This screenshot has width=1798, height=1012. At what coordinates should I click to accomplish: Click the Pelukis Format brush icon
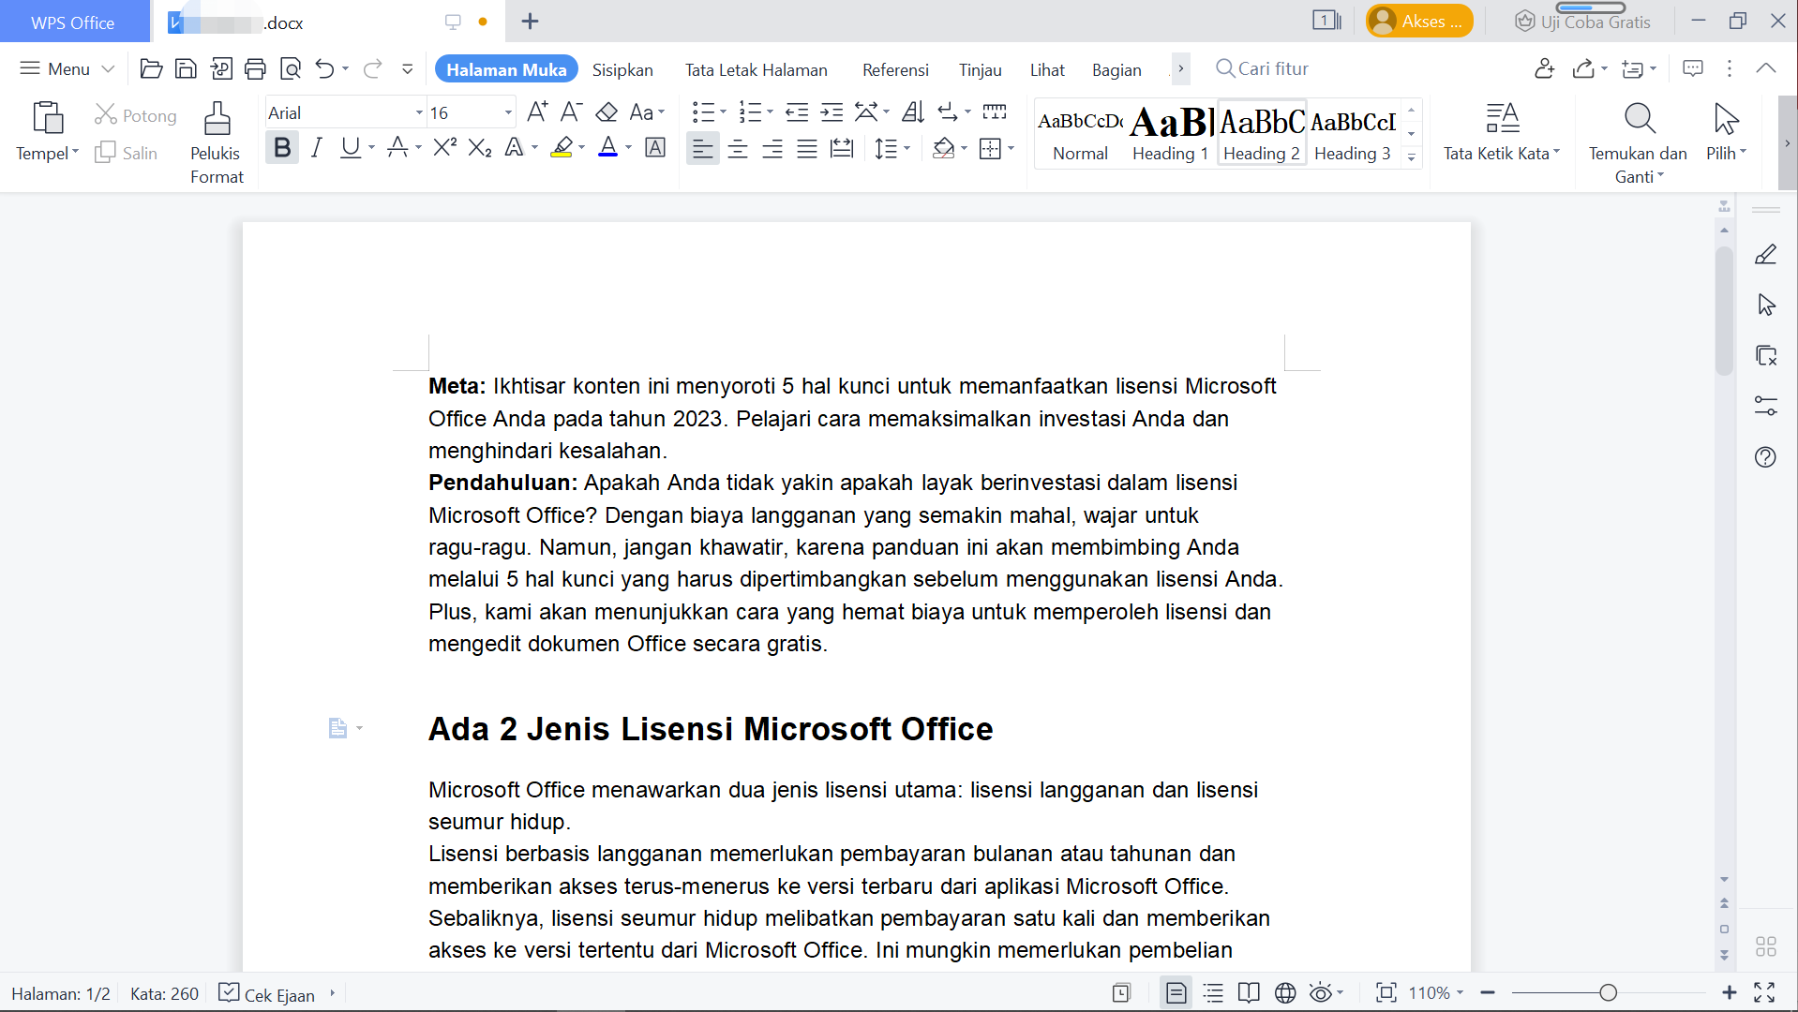click(x=217, y=119)
